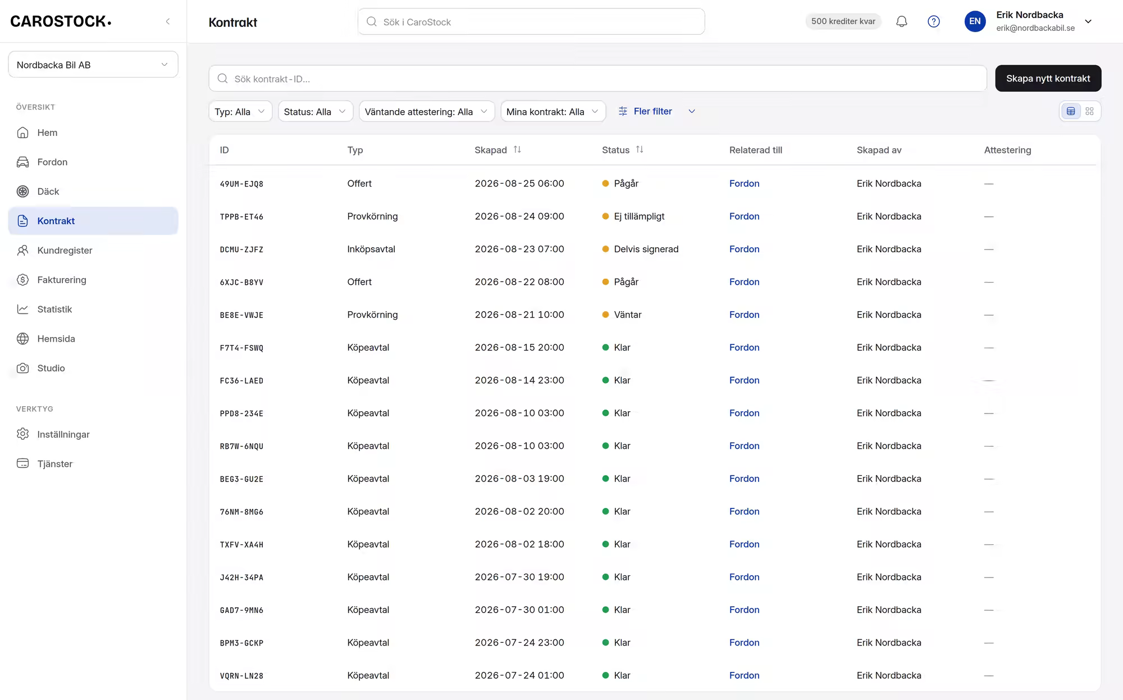The image size is (1123, 700).
Task: Click the 500 krediter kvar badge
Action: point(843,21)
